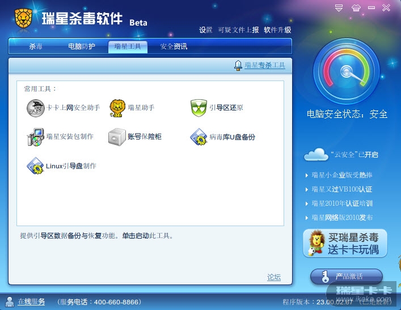This screenshot has width=401, height=310.
Task: Click 软件升级 to update software
Action: coord(277,30)
